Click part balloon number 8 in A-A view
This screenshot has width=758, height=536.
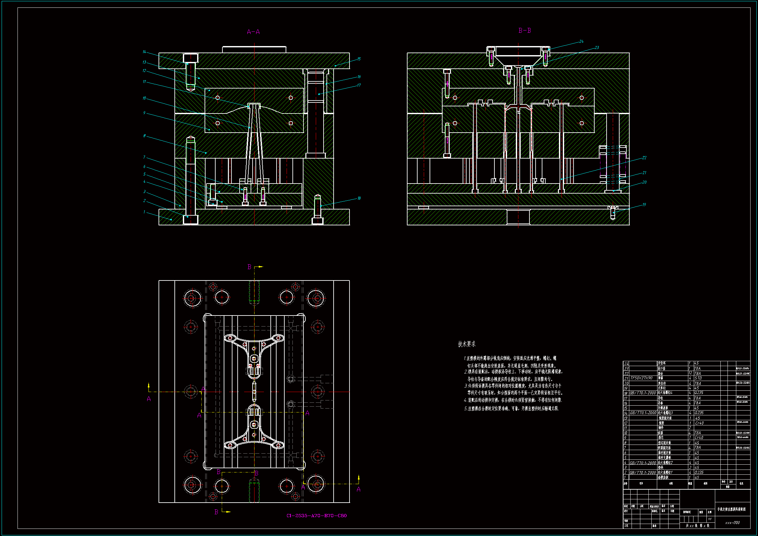click(x=144, y=136)
